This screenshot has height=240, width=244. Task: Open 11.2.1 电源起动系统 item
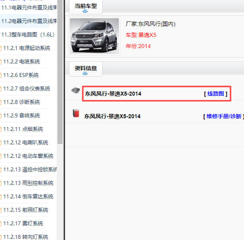click(x=27, y=48)
